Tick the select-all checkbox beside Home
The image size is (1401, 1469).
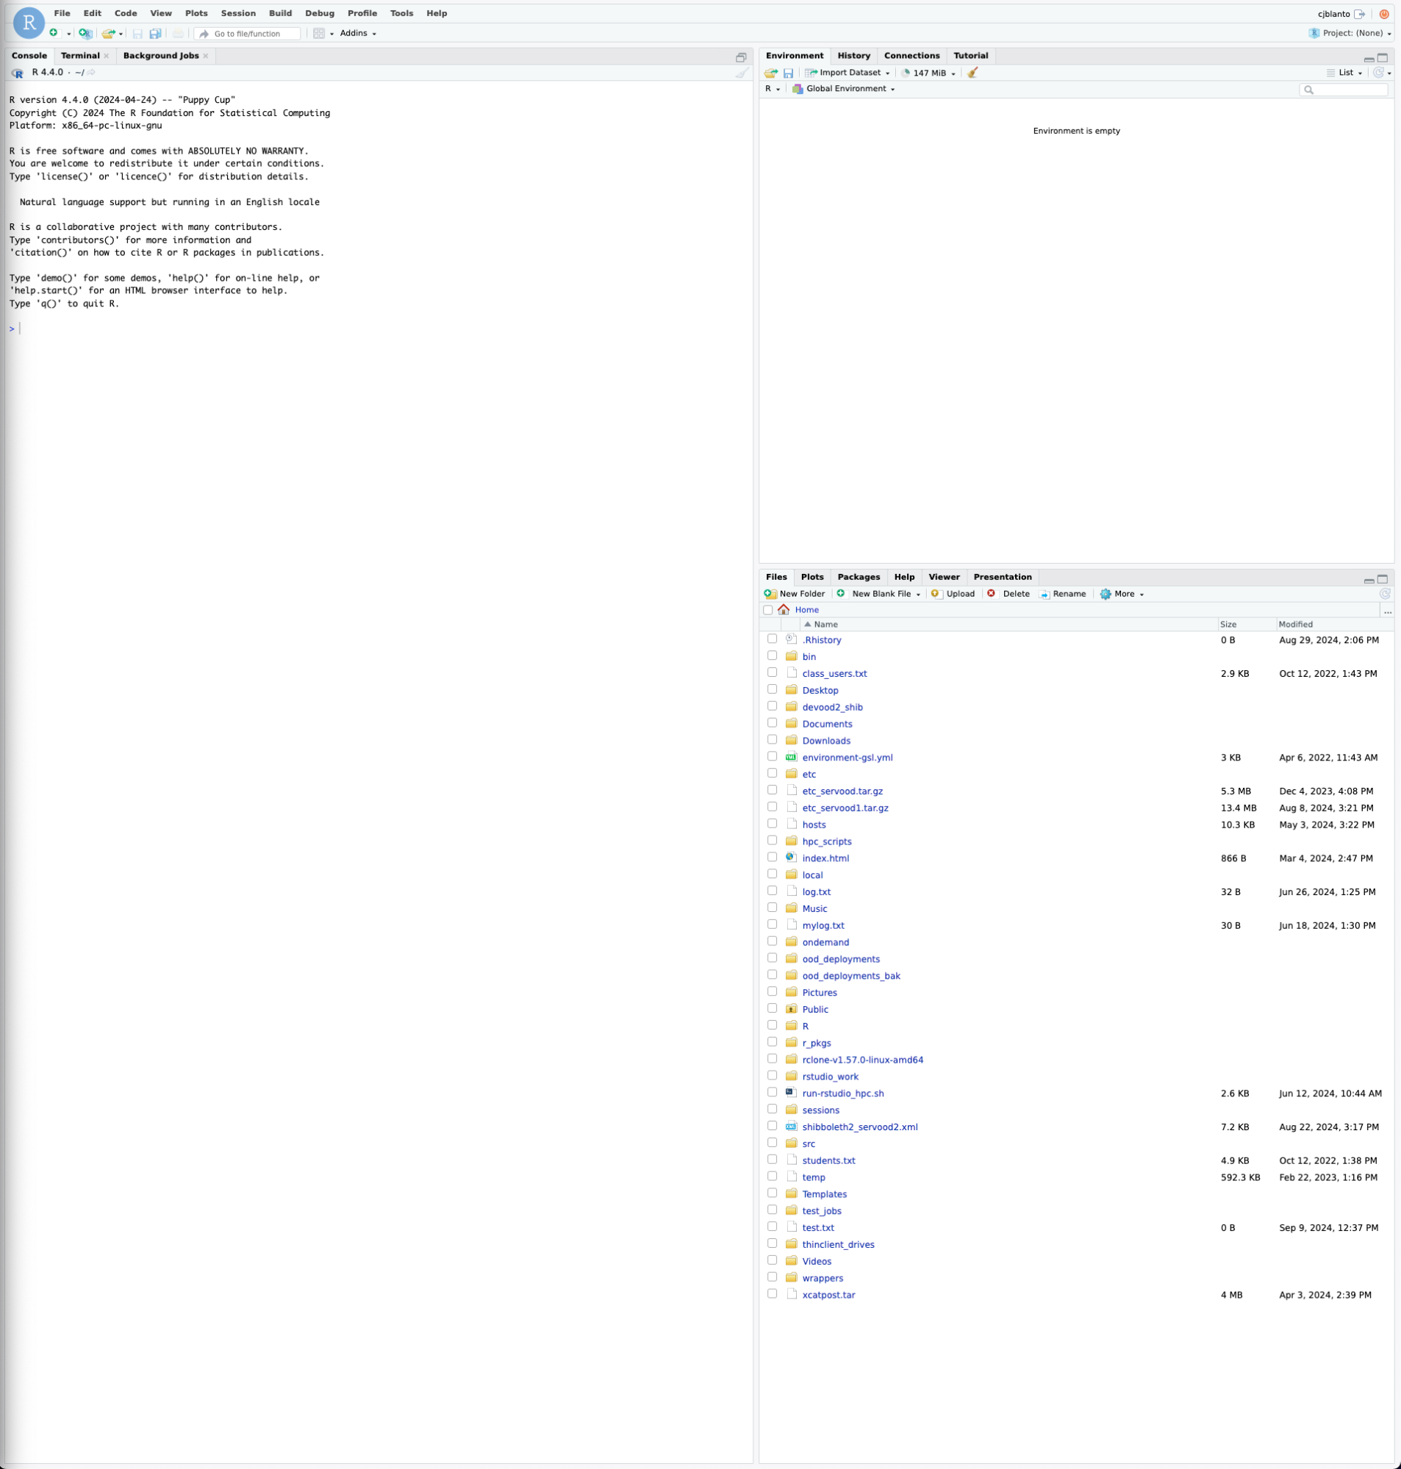pos(767,610)
